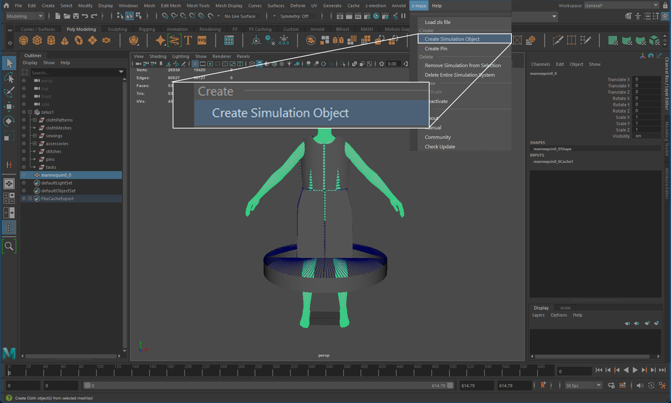This screenshot has height=403, width=671.
Task: Click the poly torus shelf icon
Action: [x=78, y=40]
